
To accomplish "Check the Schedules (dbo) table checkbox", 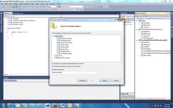I will (57, 40).
